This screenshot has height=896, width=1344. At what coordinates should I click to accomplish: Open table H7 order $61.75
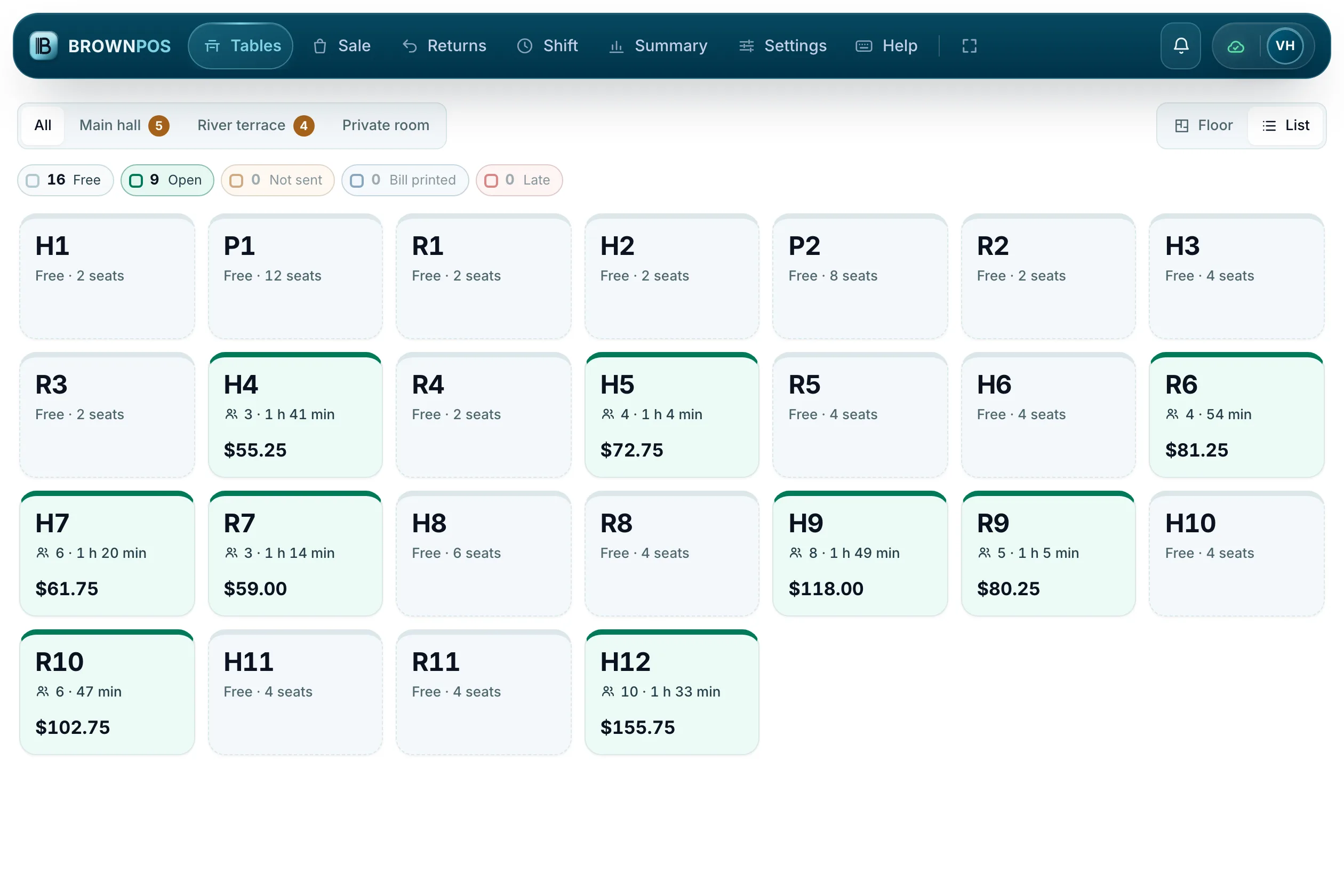(x=107, y=554)
